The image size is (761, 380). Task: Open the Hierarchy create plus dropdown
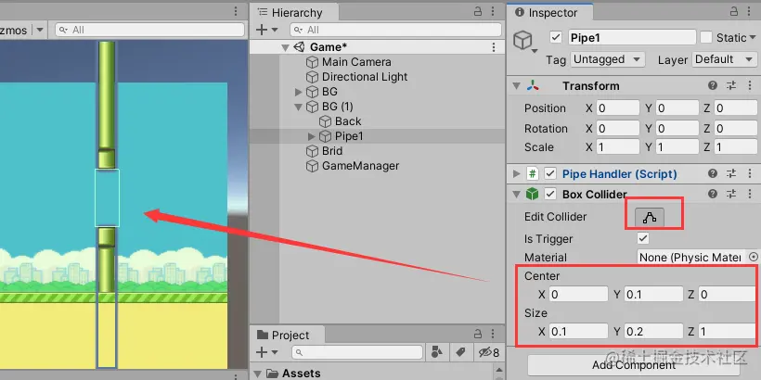[266, 30]
